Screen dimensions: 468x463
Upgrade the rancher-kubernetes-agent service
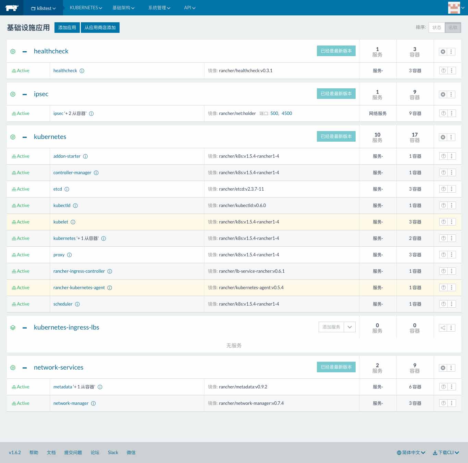pos(444,288)
